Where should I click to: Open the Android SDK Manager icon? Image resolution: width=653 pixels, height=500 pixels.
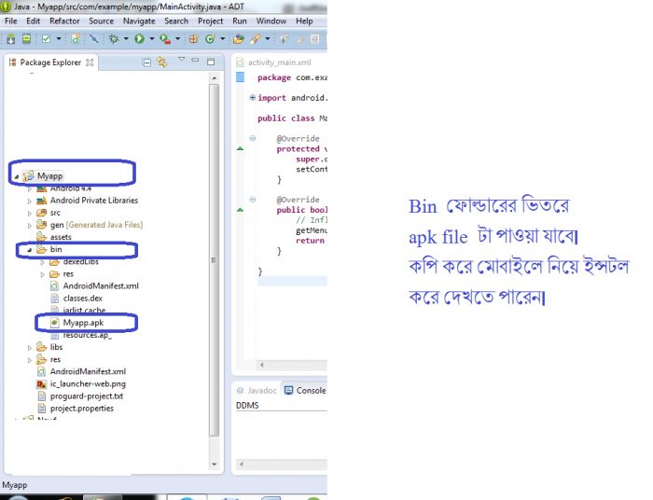(x=11, y=39)
